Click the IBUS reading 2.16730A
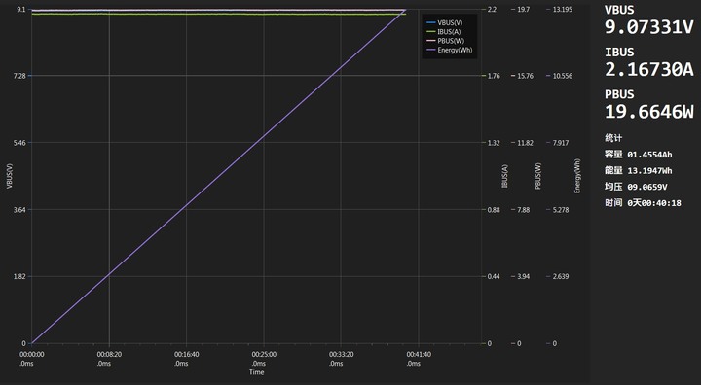This screenshot has width=701, height=385. tap(648, 70)
